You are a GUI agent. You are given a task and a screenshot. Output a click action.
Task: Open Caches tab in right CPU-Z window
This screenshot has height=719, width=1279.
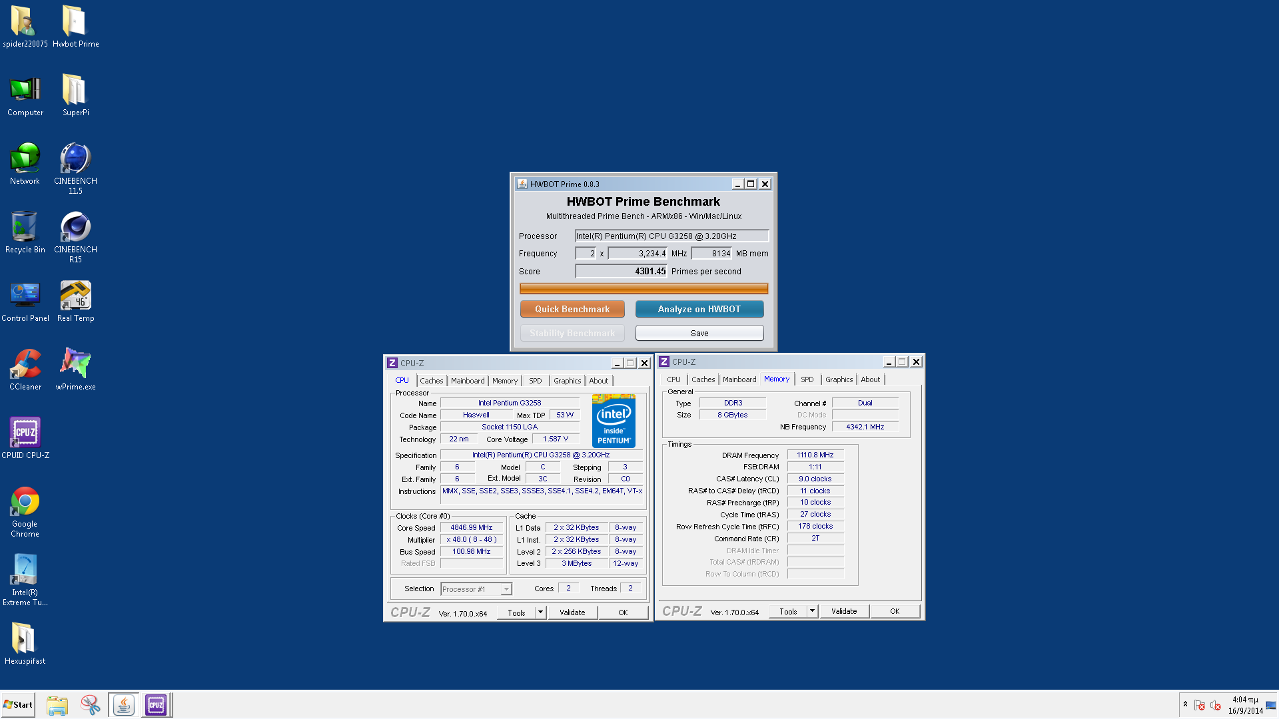coord(703,379)
